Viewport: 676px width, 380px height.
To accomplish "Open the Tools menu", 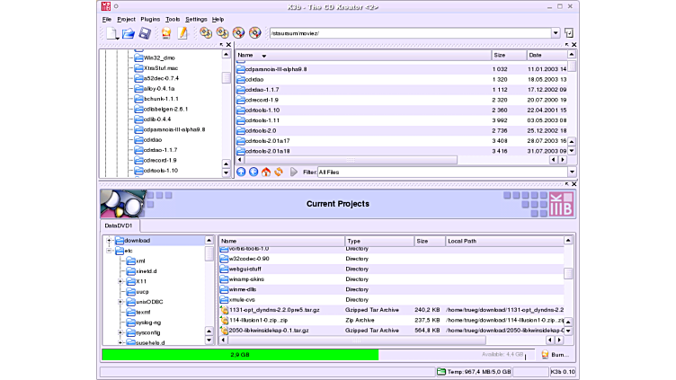I will tap(173, 20).
